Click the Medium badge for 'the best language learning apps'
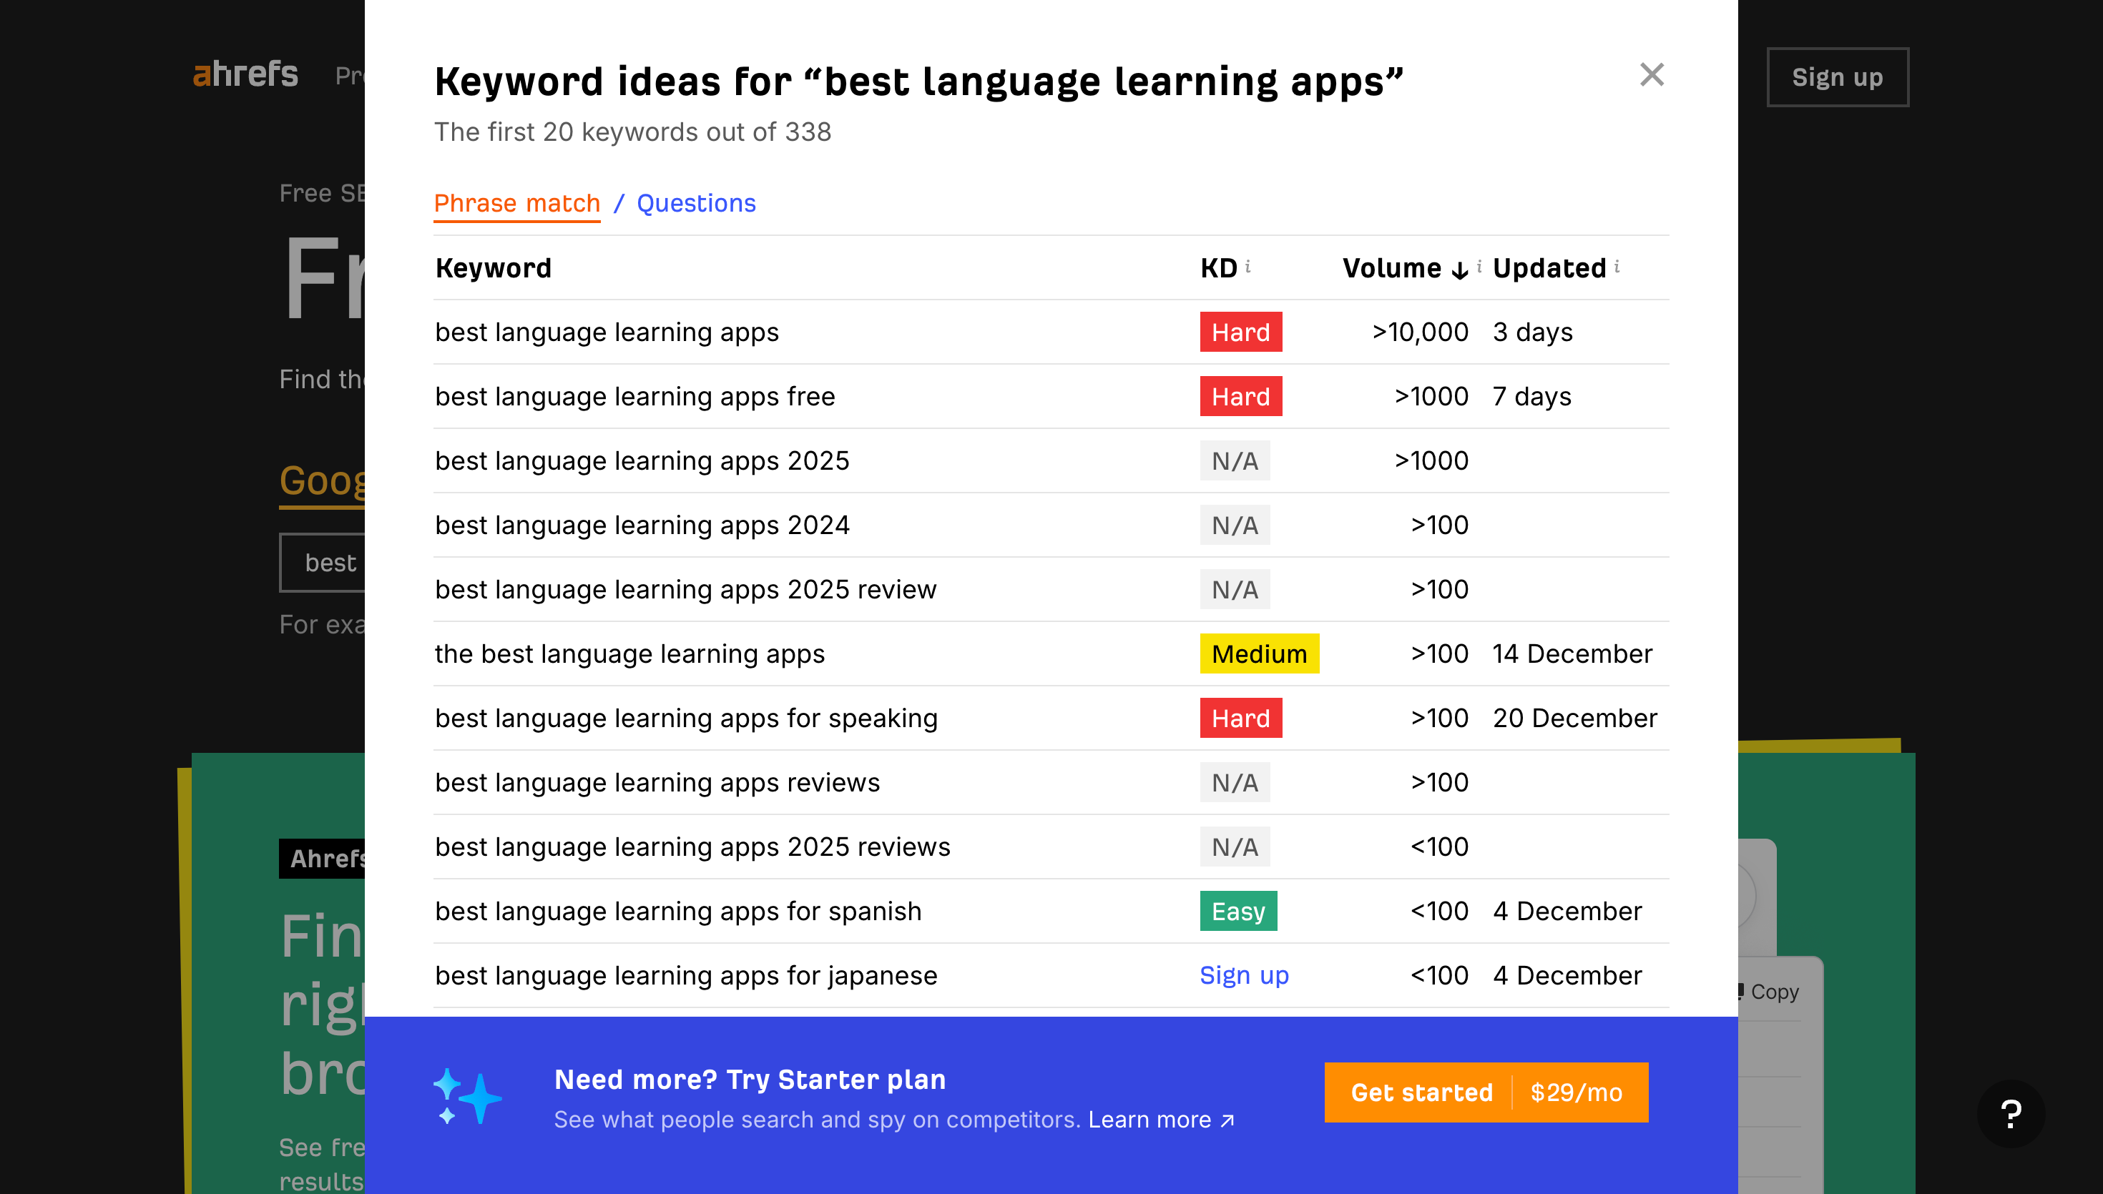Viewport: 2103px width, 1194px height. click(1260, 653)
